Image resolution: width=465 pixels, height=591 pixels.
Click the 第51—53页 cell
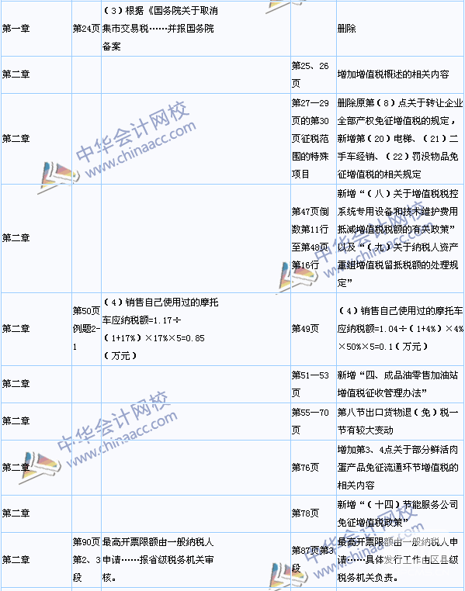pos(314,384)
